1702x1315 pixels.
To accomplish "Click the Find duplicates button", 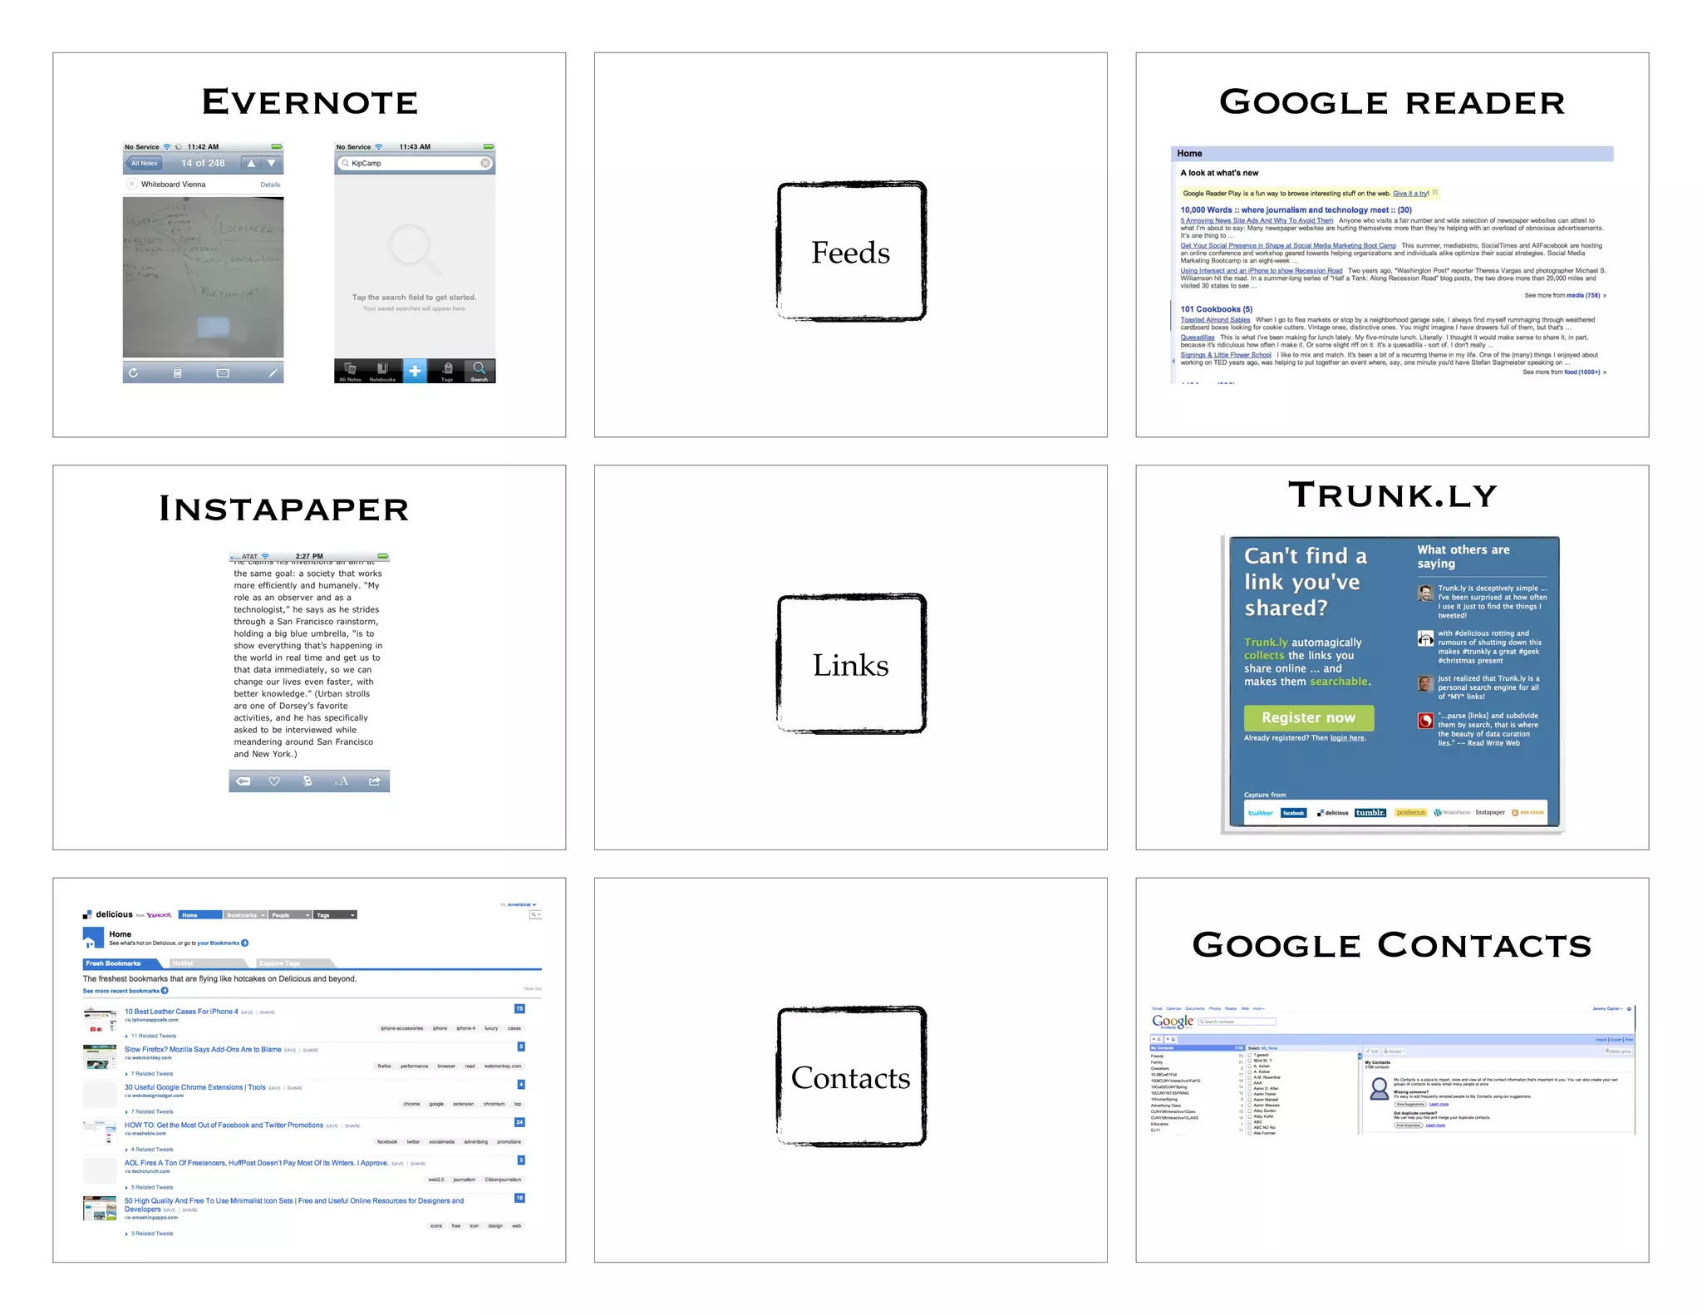I will 1409,1125.
